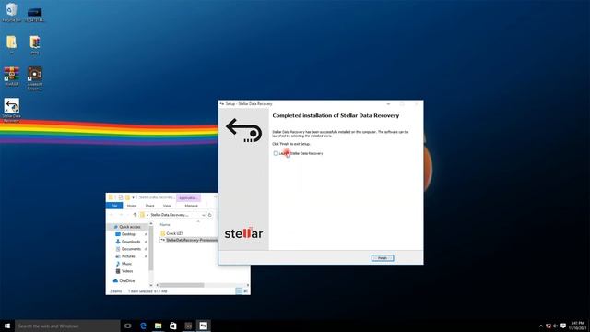Open File Explorer from the taskbar
The width and height of the screenshot is (590, 332).
point(158,326)
